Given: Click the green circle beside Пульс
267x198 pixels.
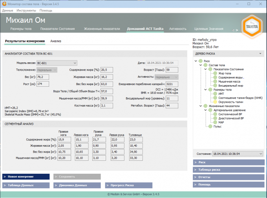Looking at the screenshot, I should 210,127.
